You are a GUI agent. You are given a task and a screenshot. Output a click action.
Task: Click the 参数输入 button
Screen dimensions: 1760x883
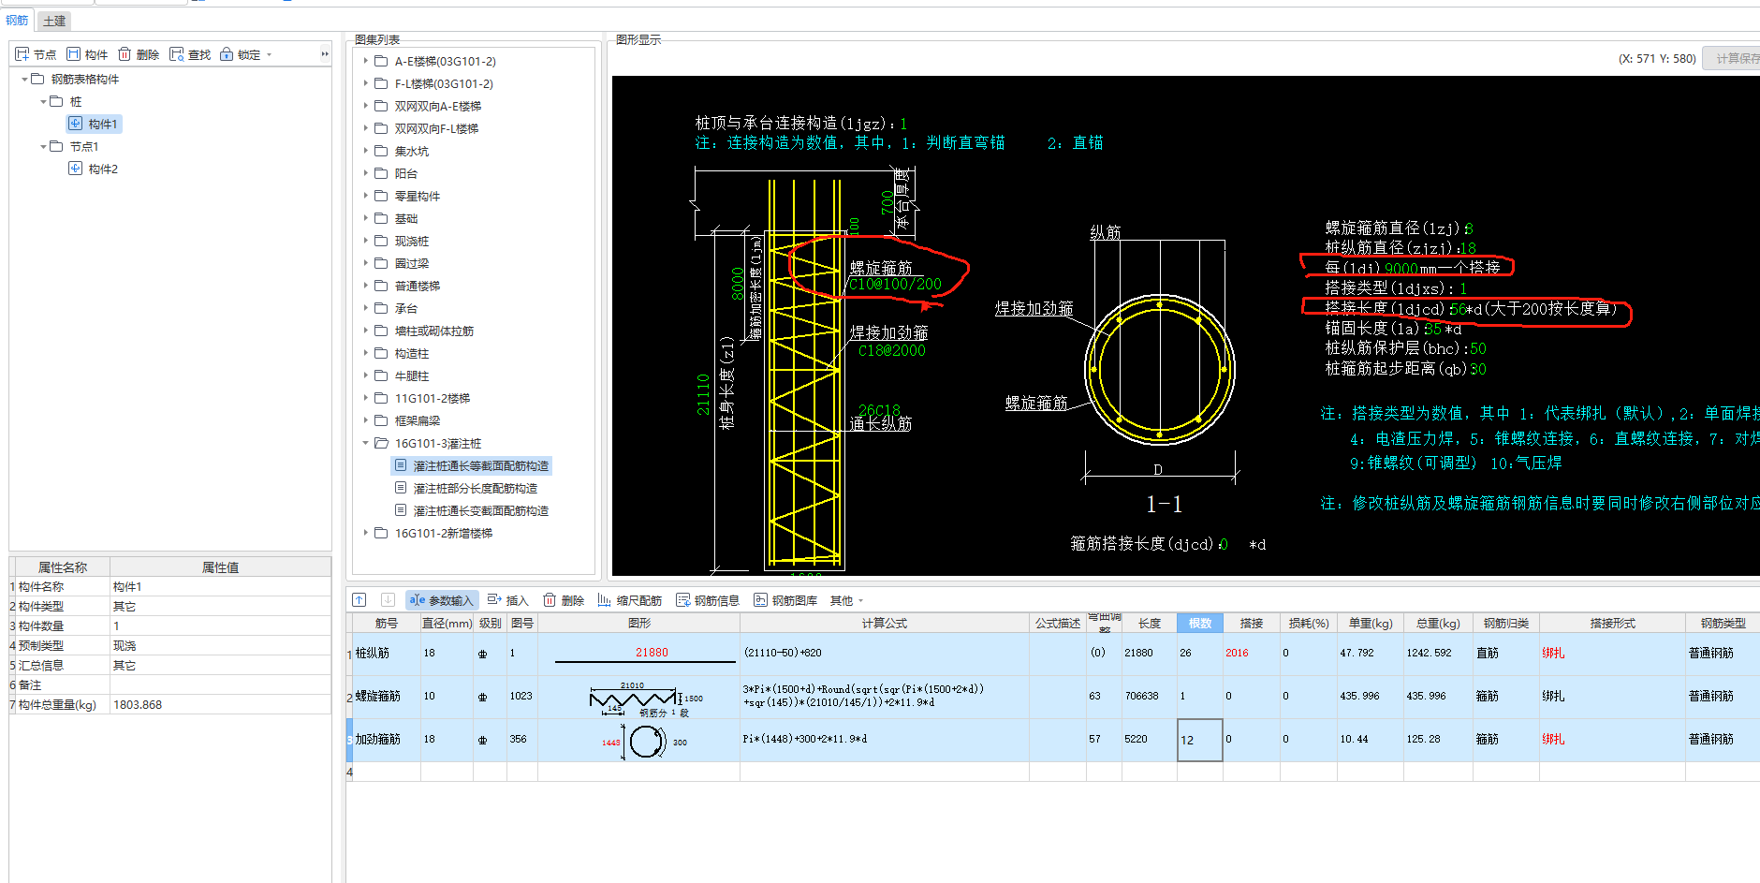click(x=442, y=600)
